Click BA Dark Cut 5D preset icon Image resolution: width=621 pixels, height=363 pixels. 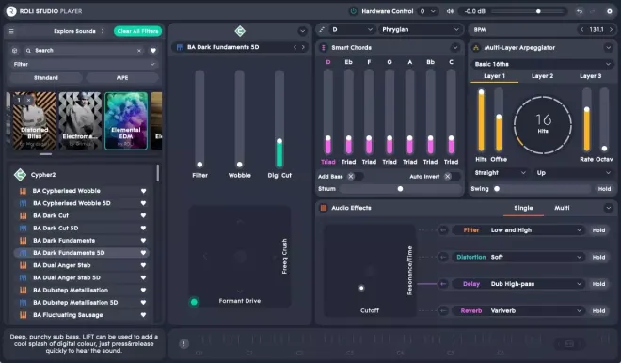[23, 228]
